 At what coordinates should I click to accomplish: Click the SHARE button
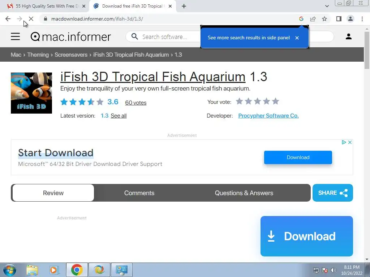click(333, 193)
